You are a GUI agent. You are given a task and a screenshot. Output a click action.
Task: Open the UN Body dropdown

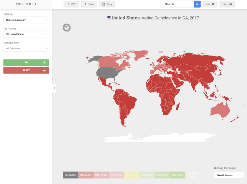click(x=26, y=20)
